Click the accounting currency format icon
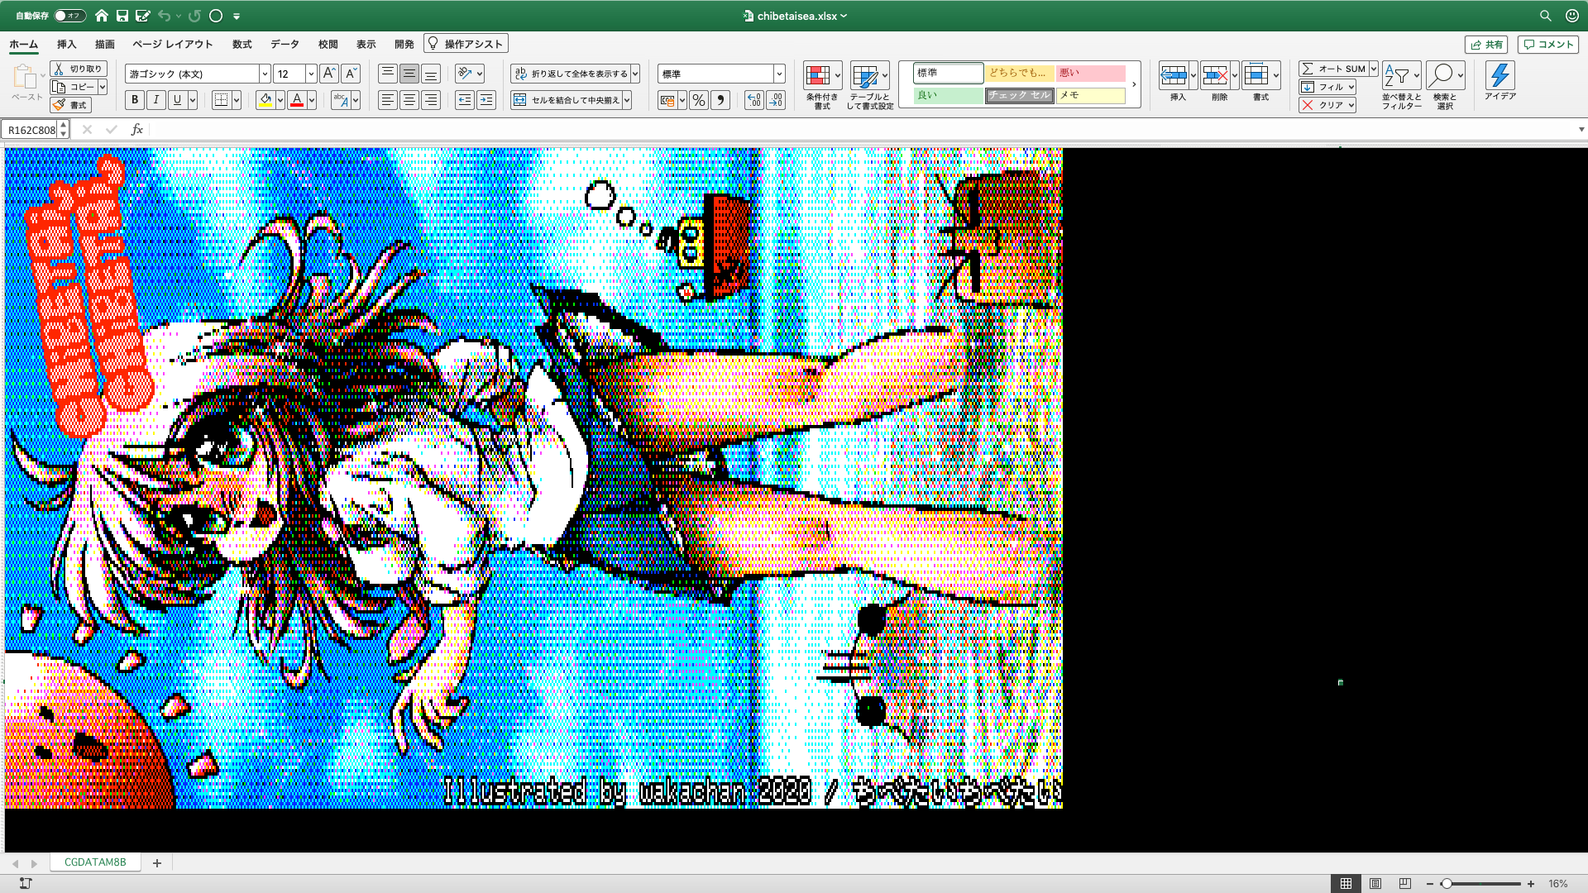Screen dimensions: 1588x893 pos(667,100)
